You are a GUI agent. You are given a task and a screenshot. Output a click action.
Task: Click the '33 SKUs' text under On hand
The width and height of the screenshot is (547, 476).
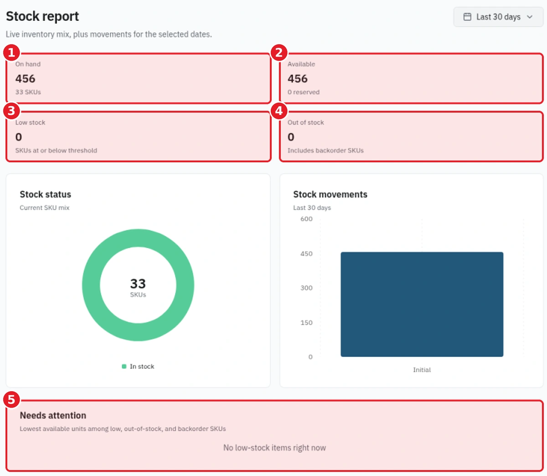click(x=28, y=92)
